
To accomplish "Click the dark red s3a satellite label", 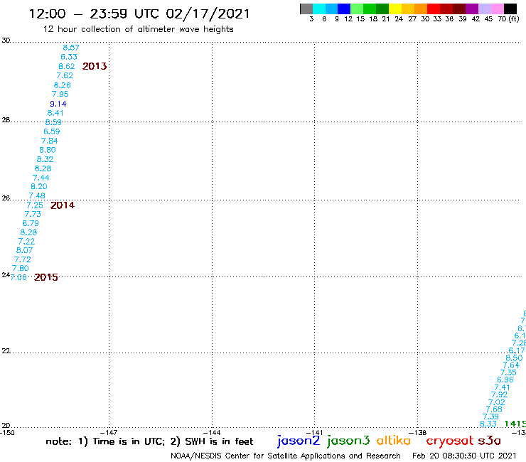I will 490,441.
